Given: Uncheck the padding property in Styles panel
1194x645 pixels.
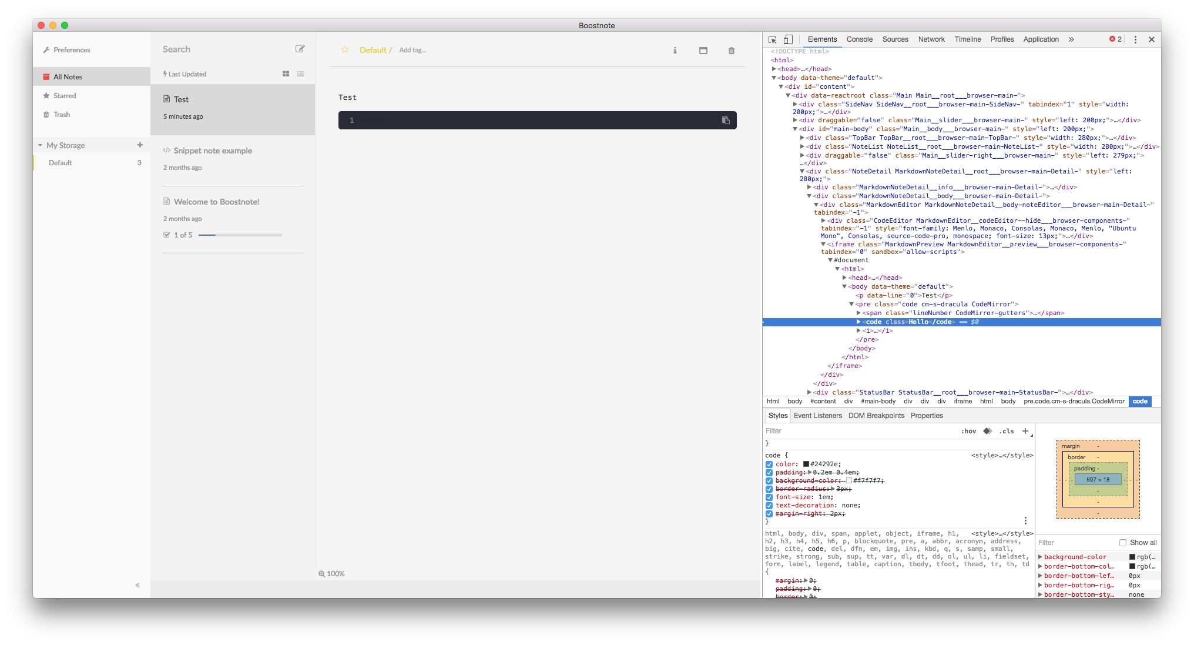Looking at the screenshot, I should 769,472.
